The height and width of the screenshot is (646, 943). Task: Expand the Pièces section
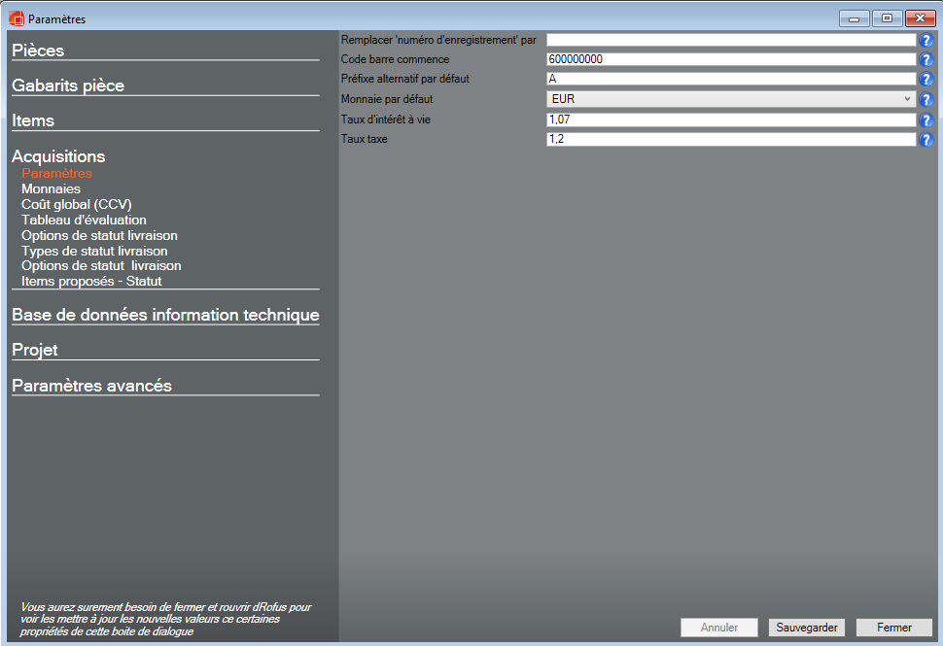[x=38, y=51]
